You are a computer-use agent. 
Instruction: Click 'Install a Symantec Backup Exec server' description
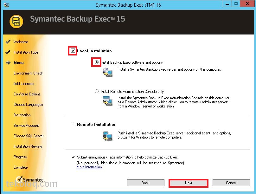169,69
